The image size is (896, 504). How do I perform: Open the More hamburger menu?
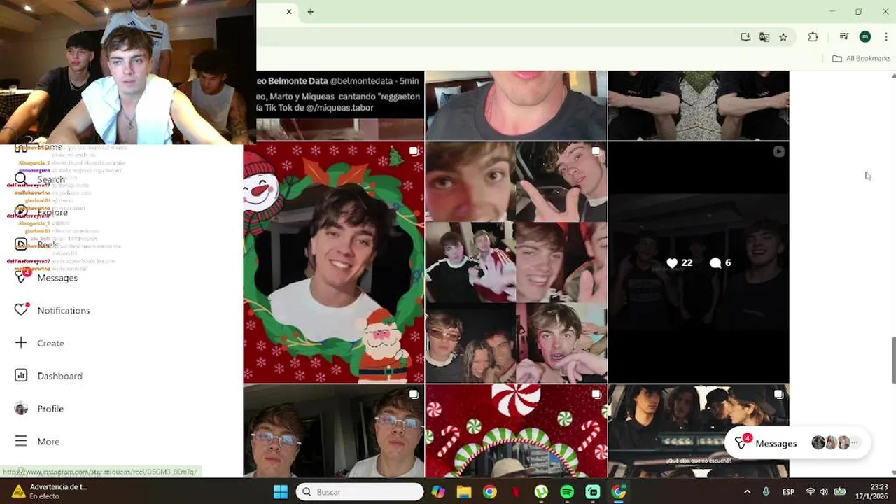[x=21, y=441]
